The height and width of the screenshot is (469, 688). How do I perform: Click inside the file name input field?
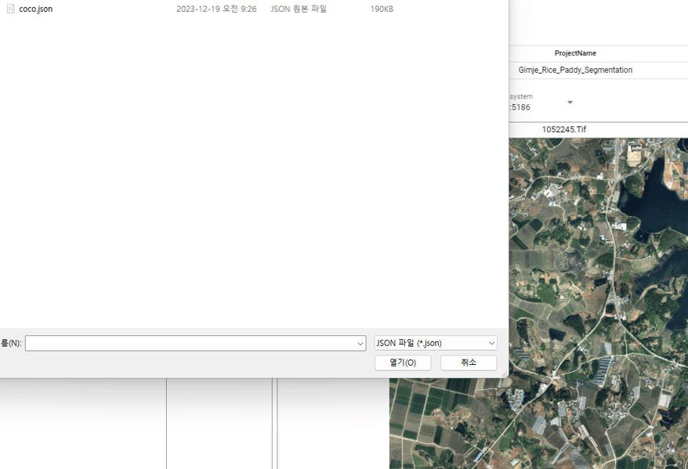tap(188, 343)
